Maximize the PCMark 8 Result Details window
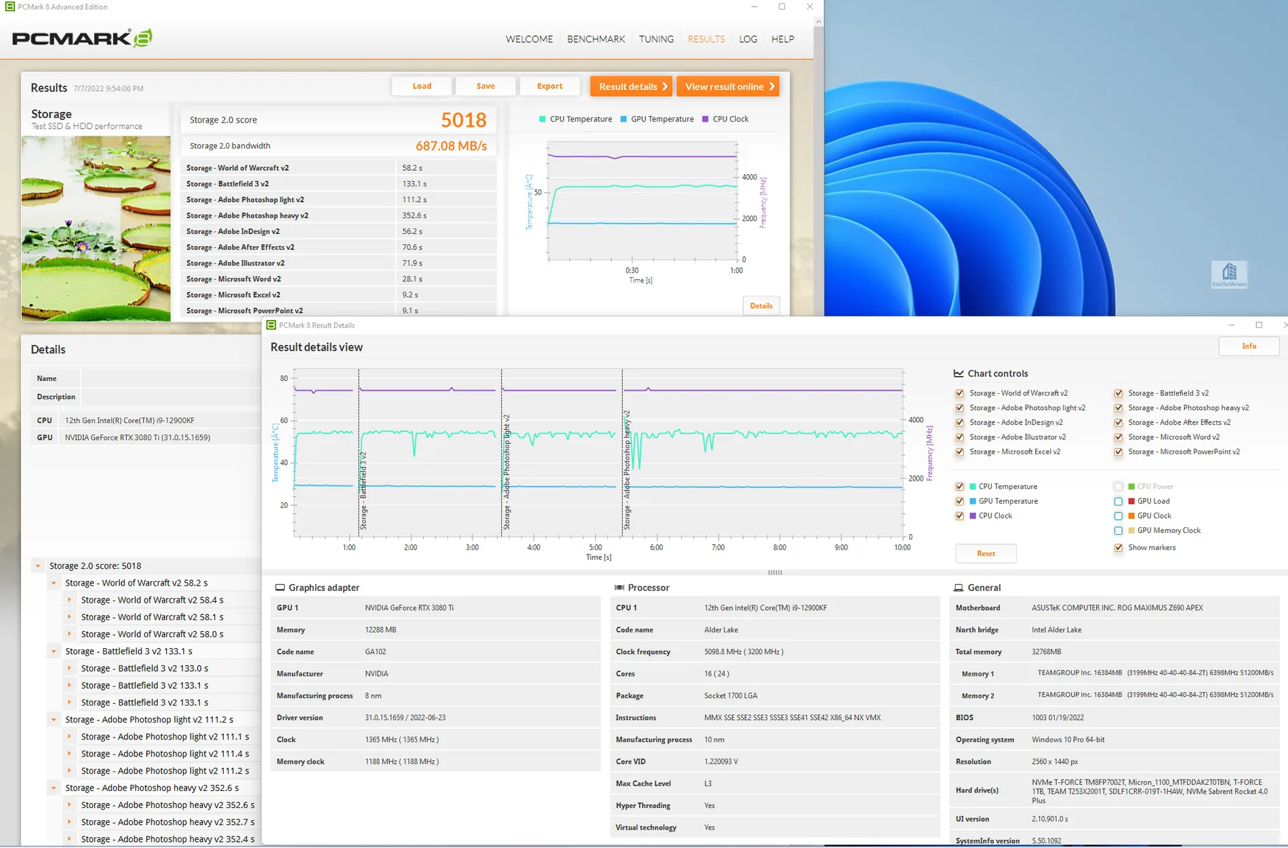 point(1259,325)
